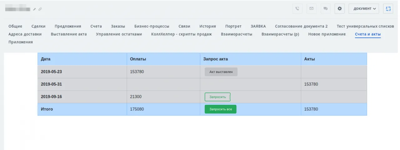Go to the Бизнес-процессы tab
The width and height of the screenshot is (400, 150).
(152, 26)
